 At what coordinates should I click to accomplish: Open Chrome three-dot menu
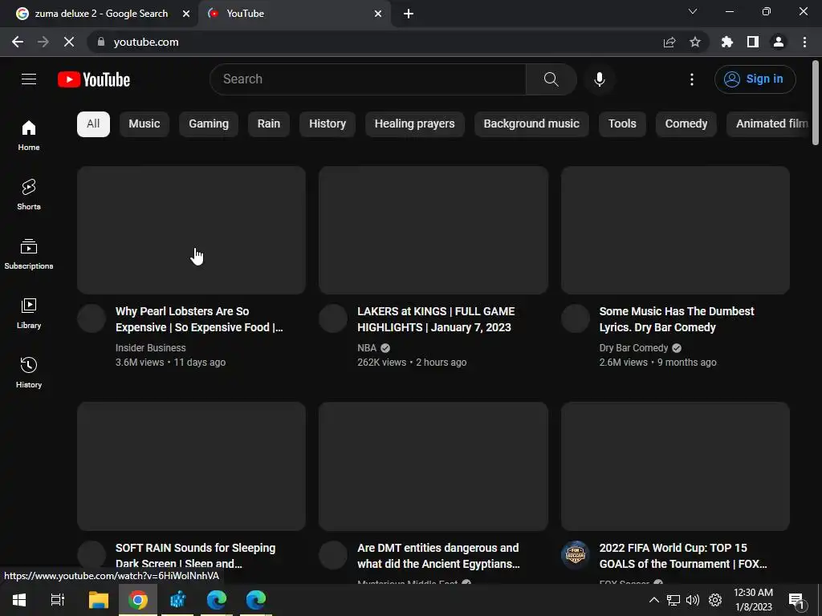click(x=804, y=42)
